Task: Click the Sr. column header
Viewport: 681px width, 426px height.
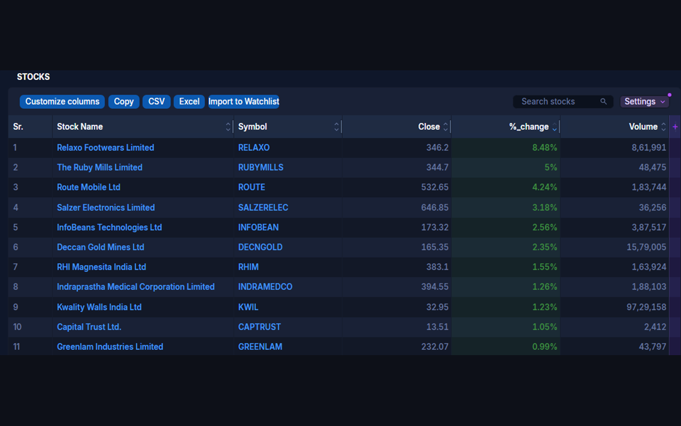Action: point(18,127)
